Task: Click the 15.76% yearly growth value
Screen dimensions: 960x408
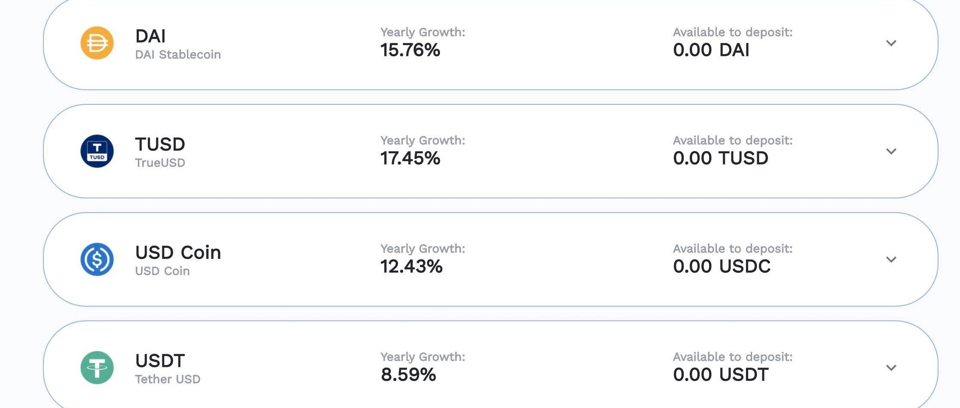Action: (x=410, y=50)
